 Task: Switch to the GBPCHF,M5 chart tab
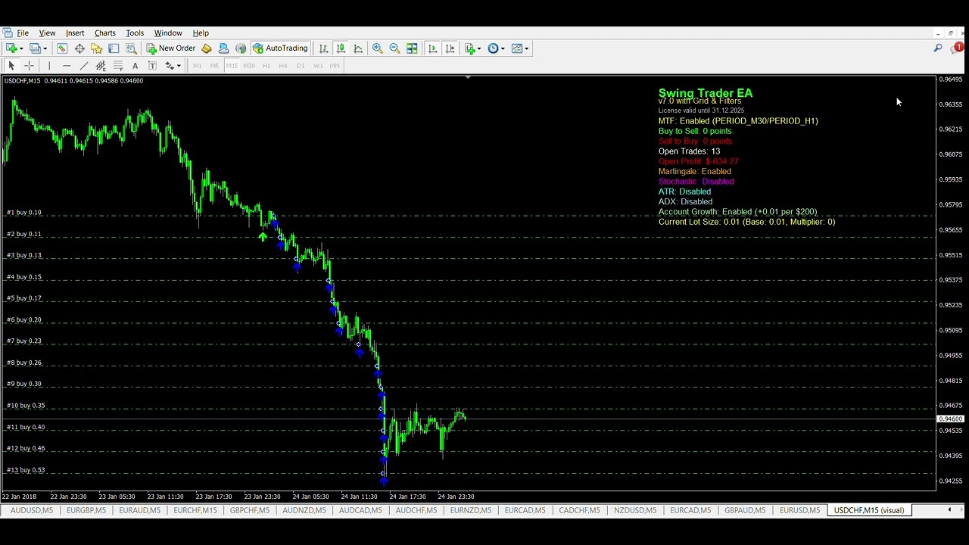click(250, 510)
